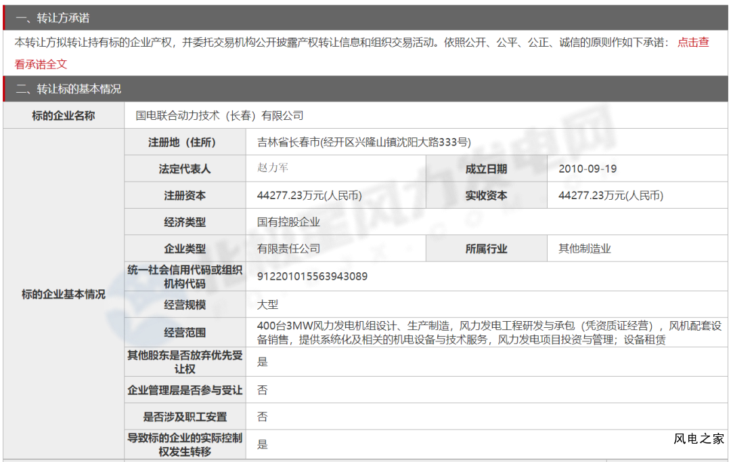Screen dimensions: 731x462
Task: Select the credit code 912201015563943089
Action: [x=312, y=276]
